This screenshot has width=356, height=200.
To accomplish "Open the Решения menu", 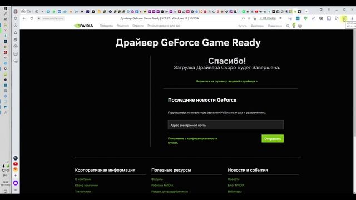I will coord(123,26).
